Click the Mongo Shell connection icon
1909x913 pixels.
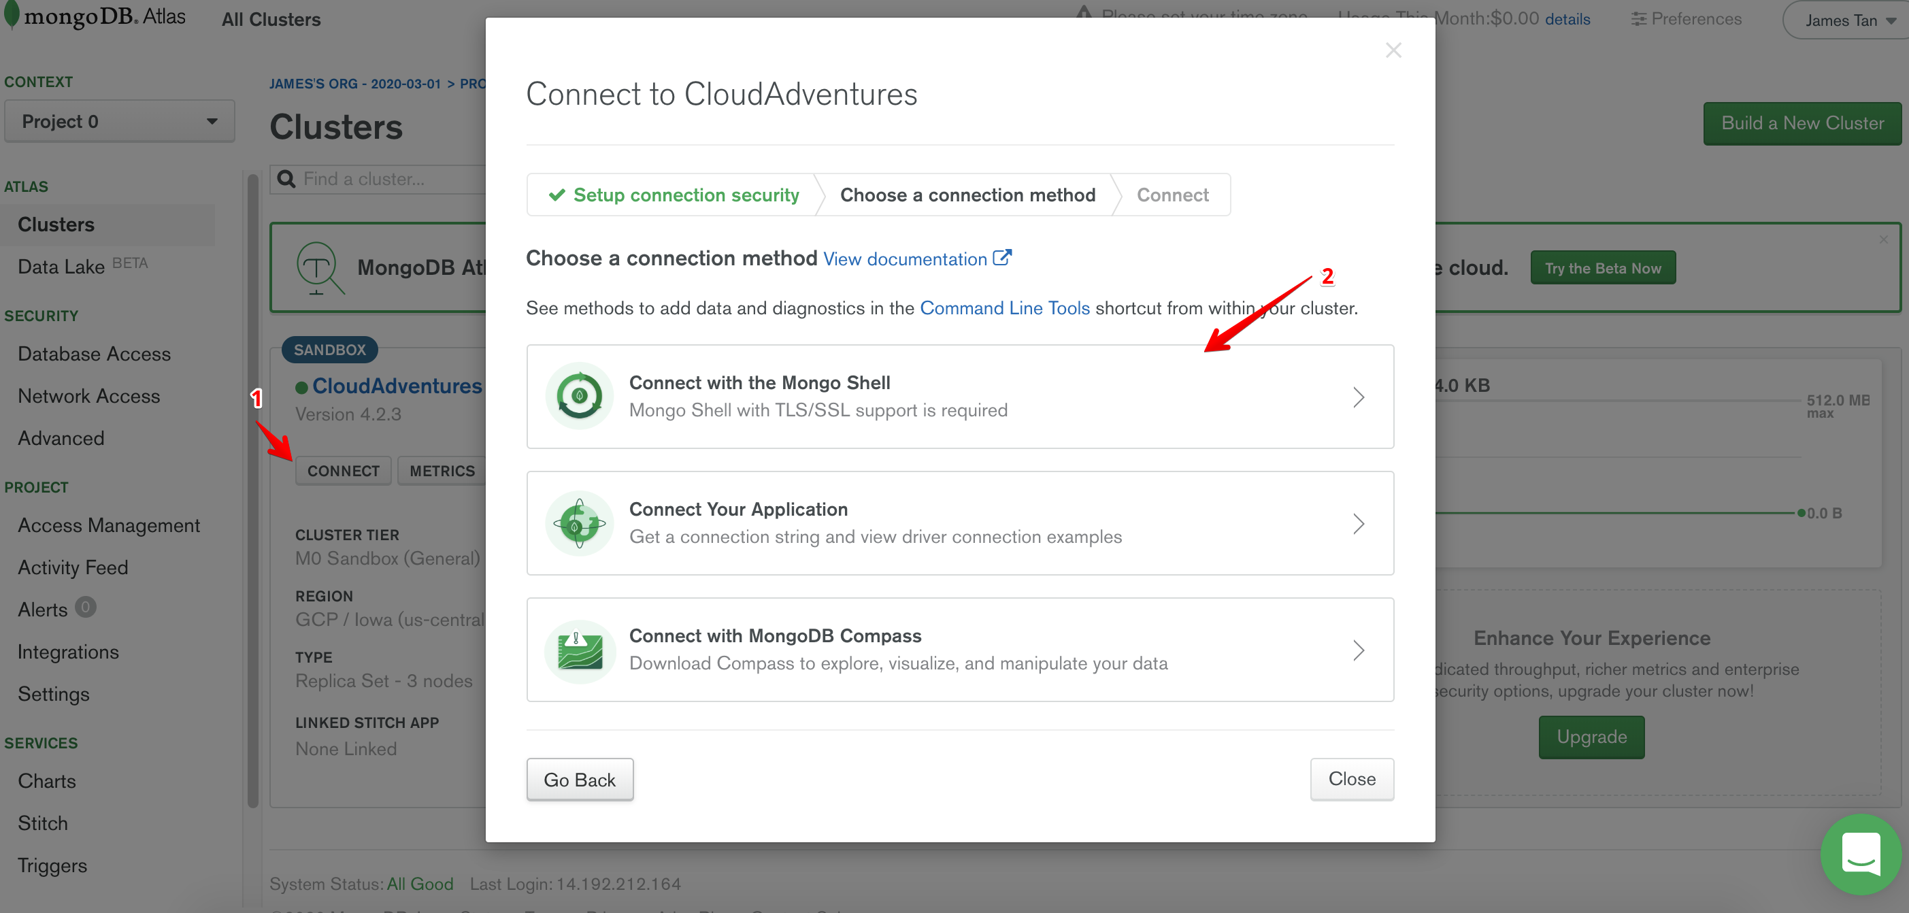pyautogui.click(x=579, y=397)
